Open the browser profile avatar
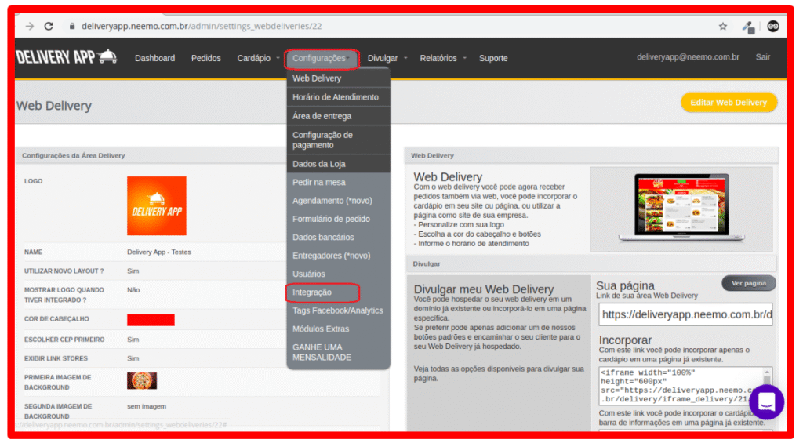This screenshot has height=443, width=803. (773, 26)
